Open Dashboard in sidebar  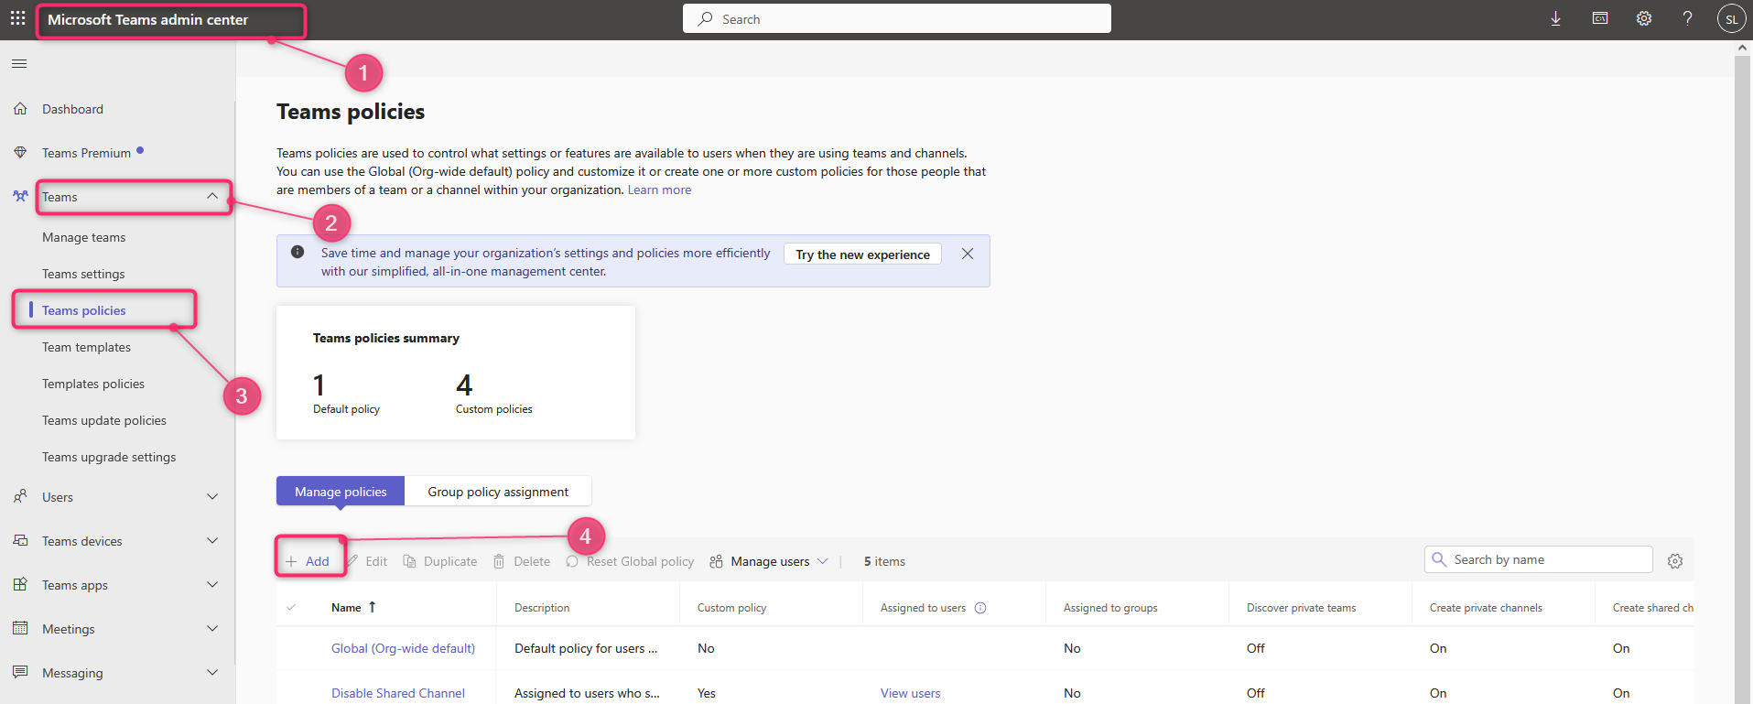72,109
